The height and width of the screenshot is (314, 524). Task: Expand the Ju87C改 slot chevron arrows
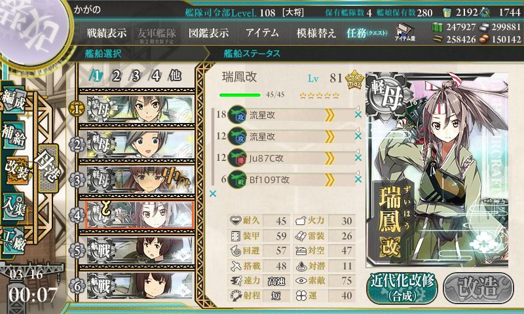[x=329, y=158]
